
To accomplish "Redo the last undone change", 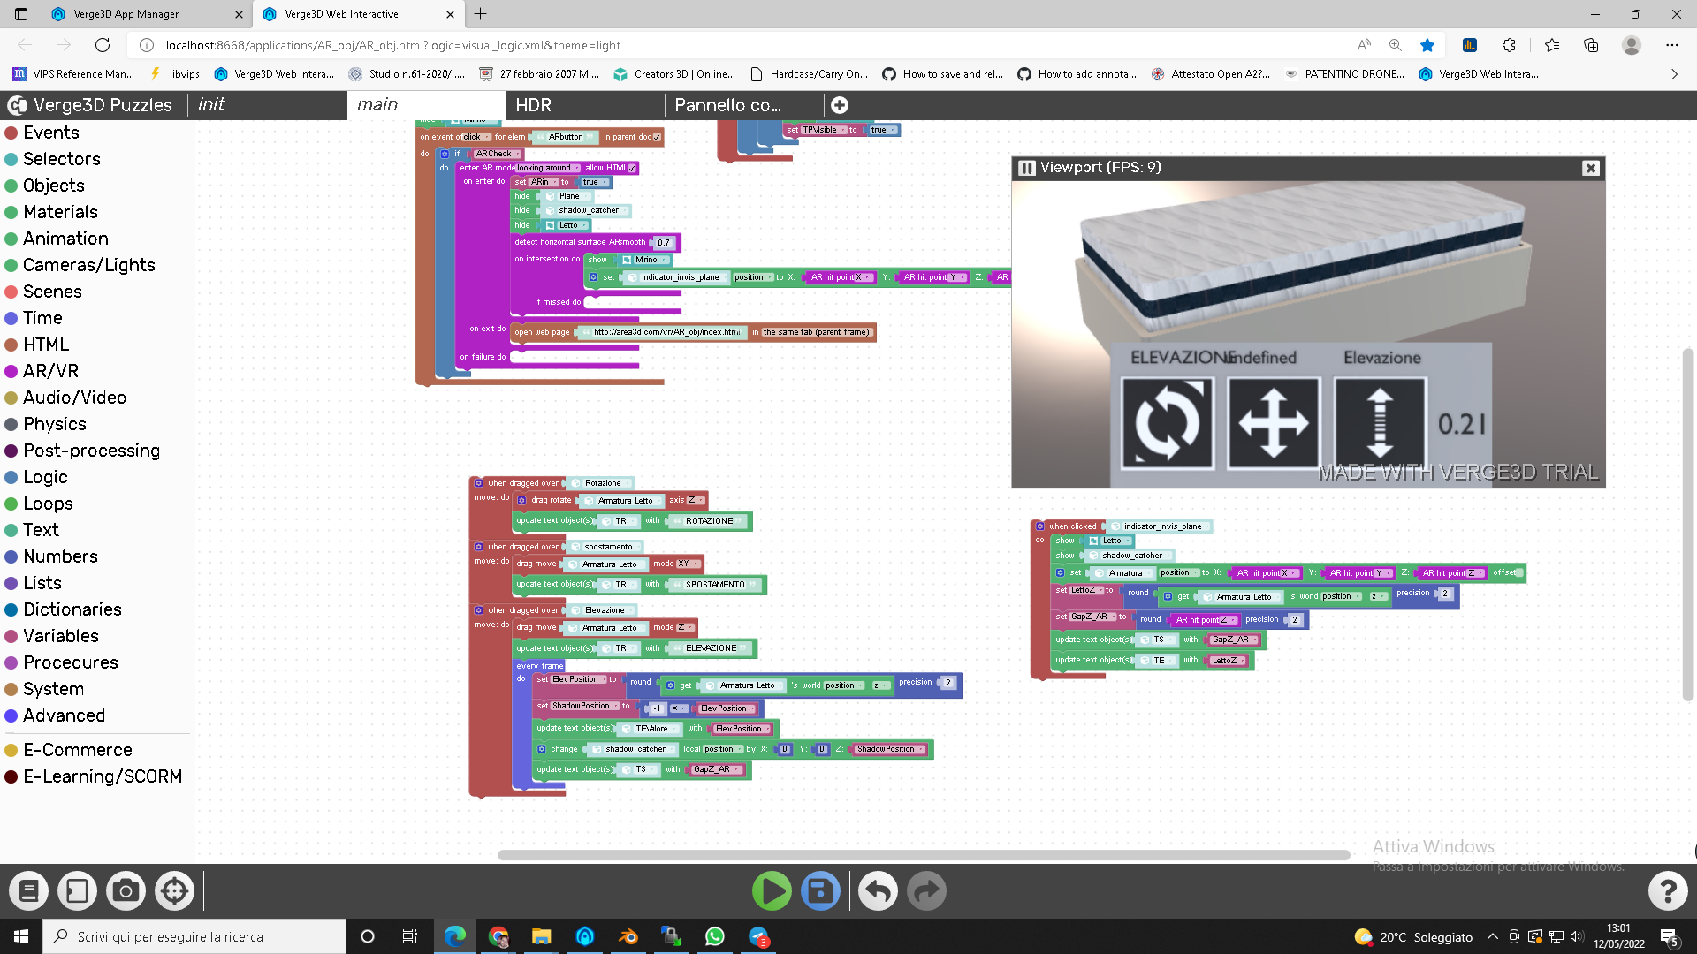I will (x=926, y=891).
